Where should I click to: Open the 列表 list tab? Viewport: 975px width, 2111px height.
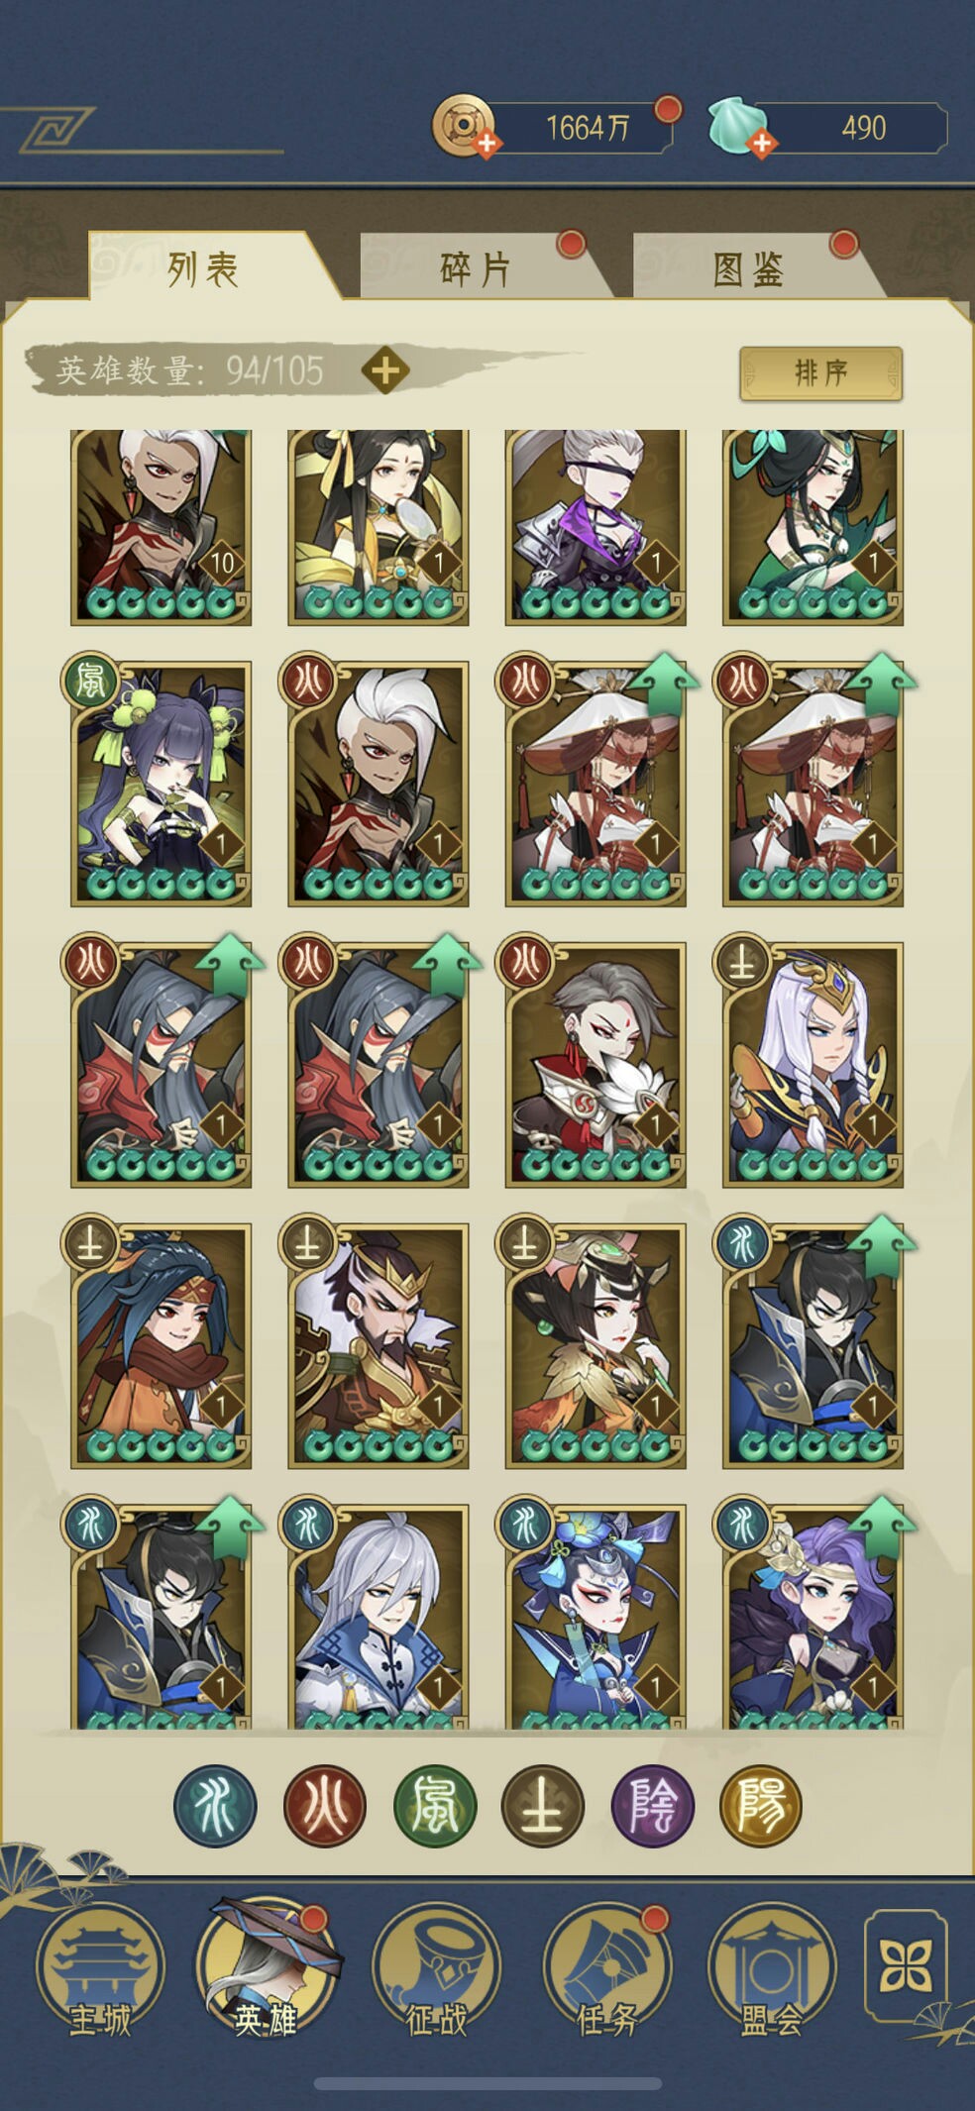pos(203,268)
